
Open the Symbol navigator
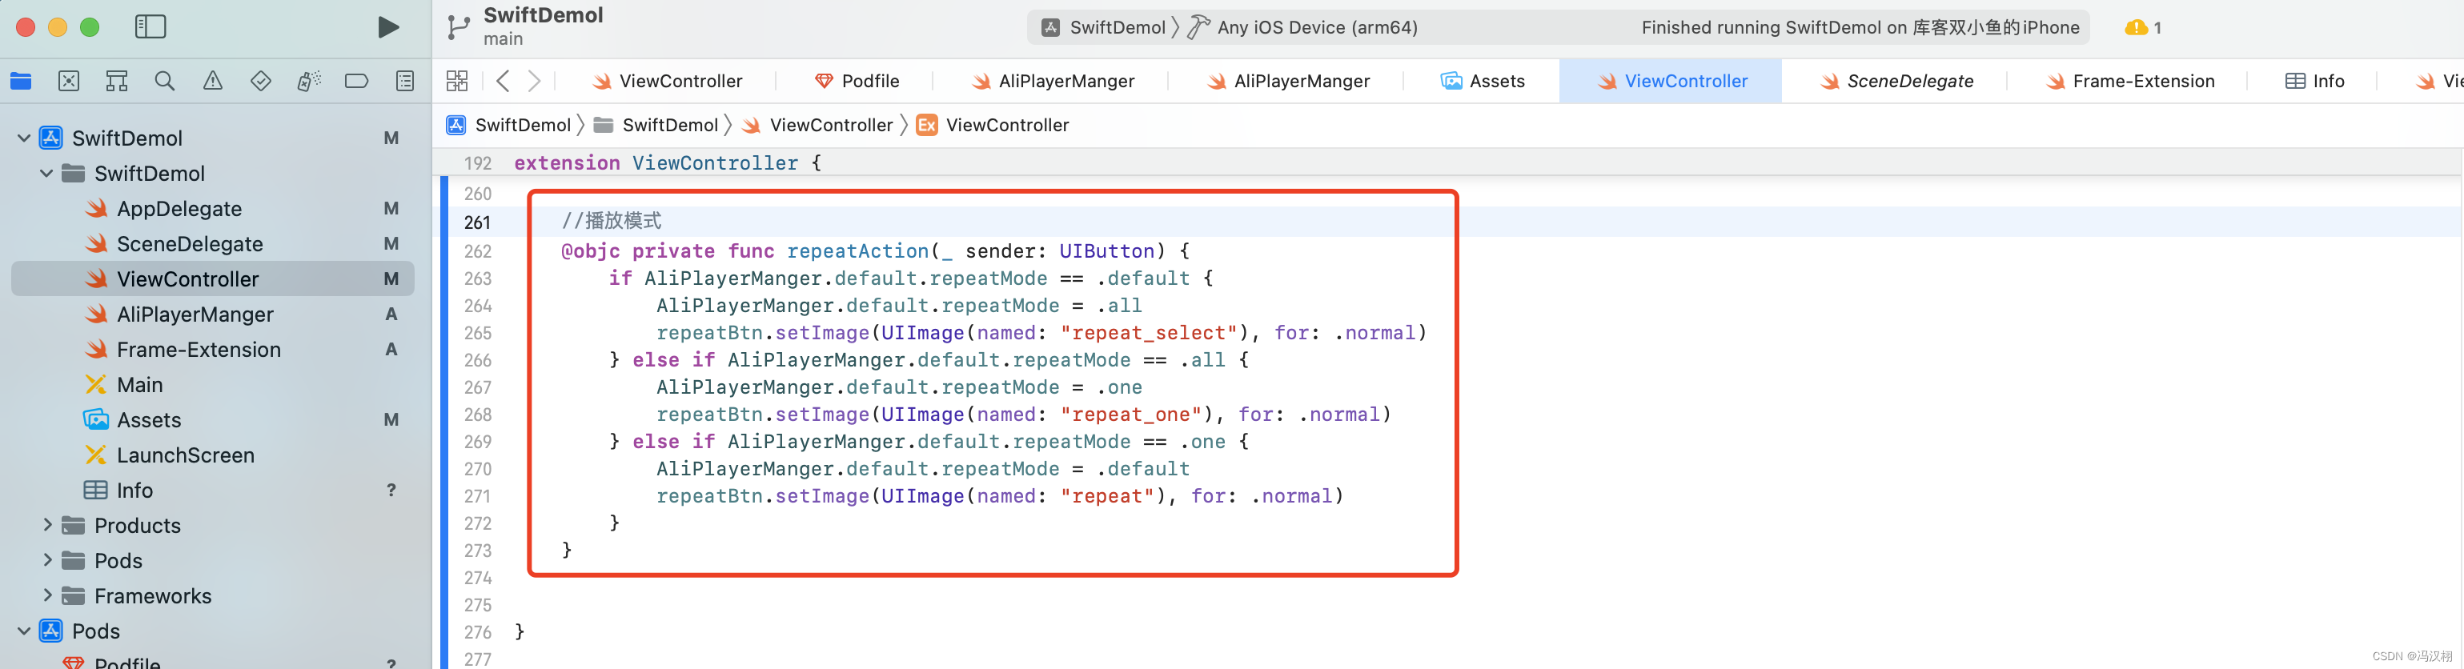point(117,82)
